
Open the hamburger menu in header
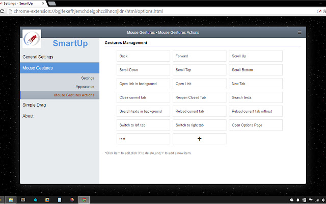(x=300, y=33)
